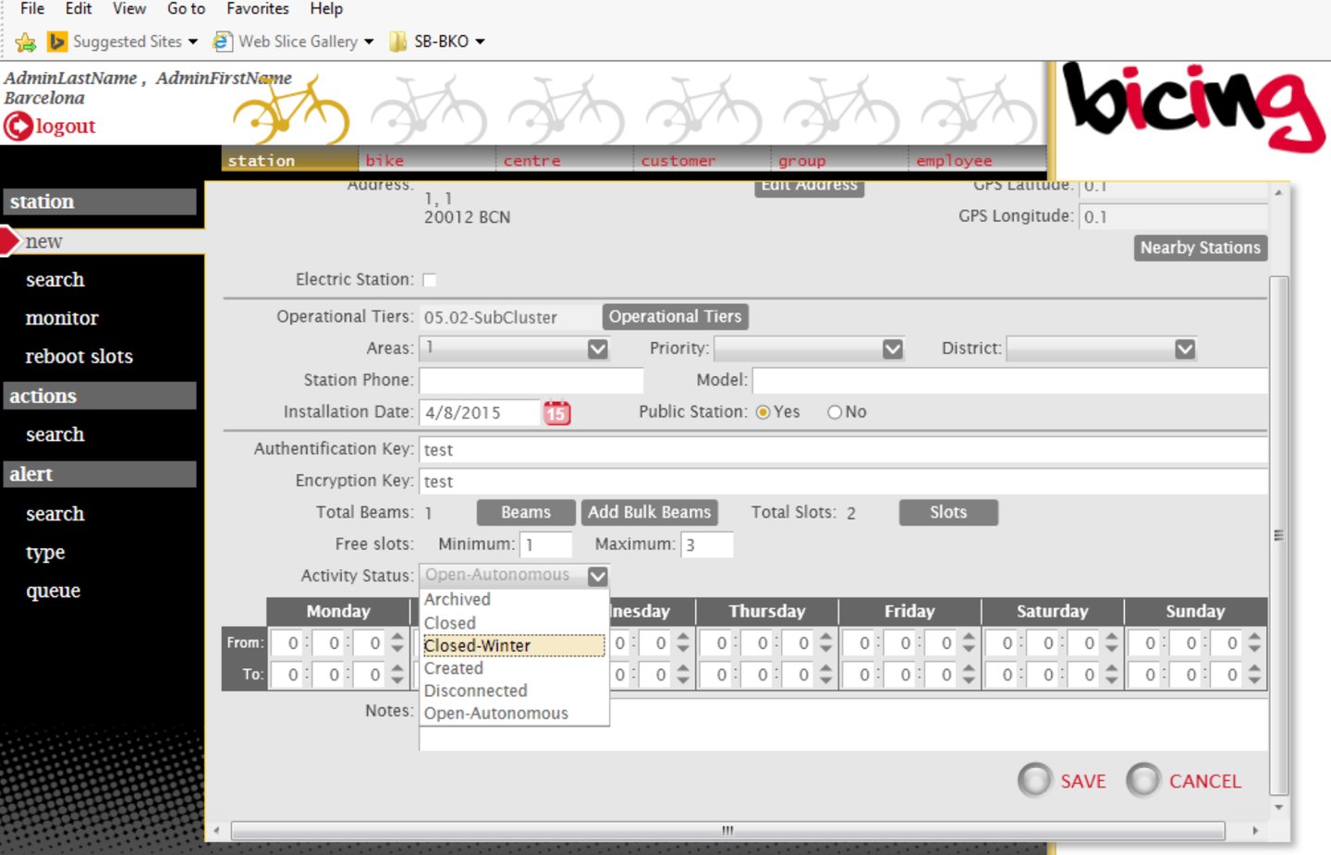Screen dimensions: 1331x855
Task: Choose Closed-Winter in Activity Status list
Action: 514,645
